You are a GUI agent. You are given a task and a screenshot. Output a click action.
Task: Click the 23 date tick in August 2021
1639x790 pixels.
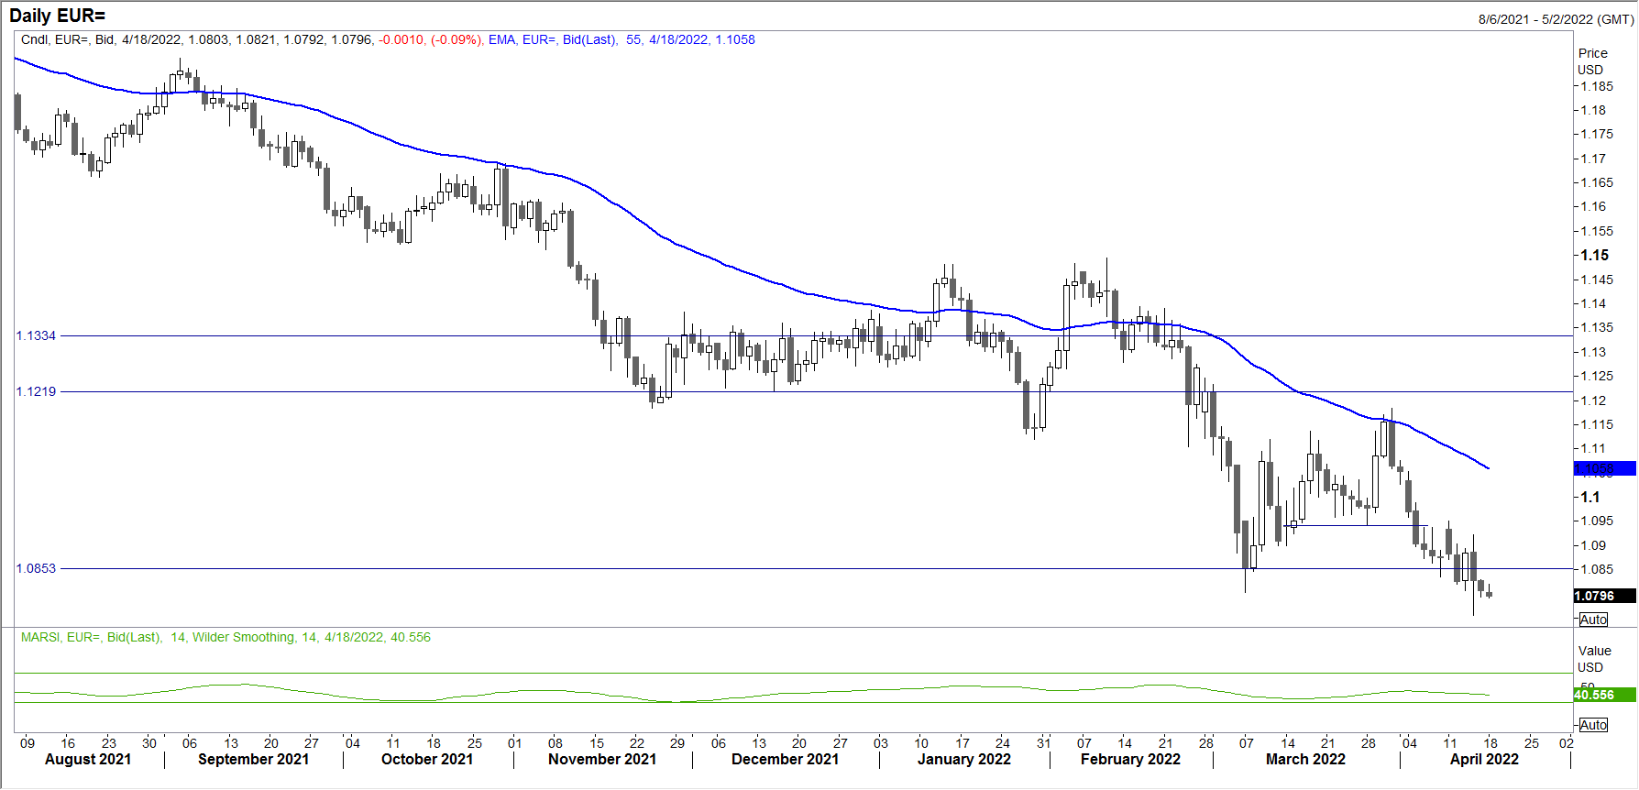(109, 743)
